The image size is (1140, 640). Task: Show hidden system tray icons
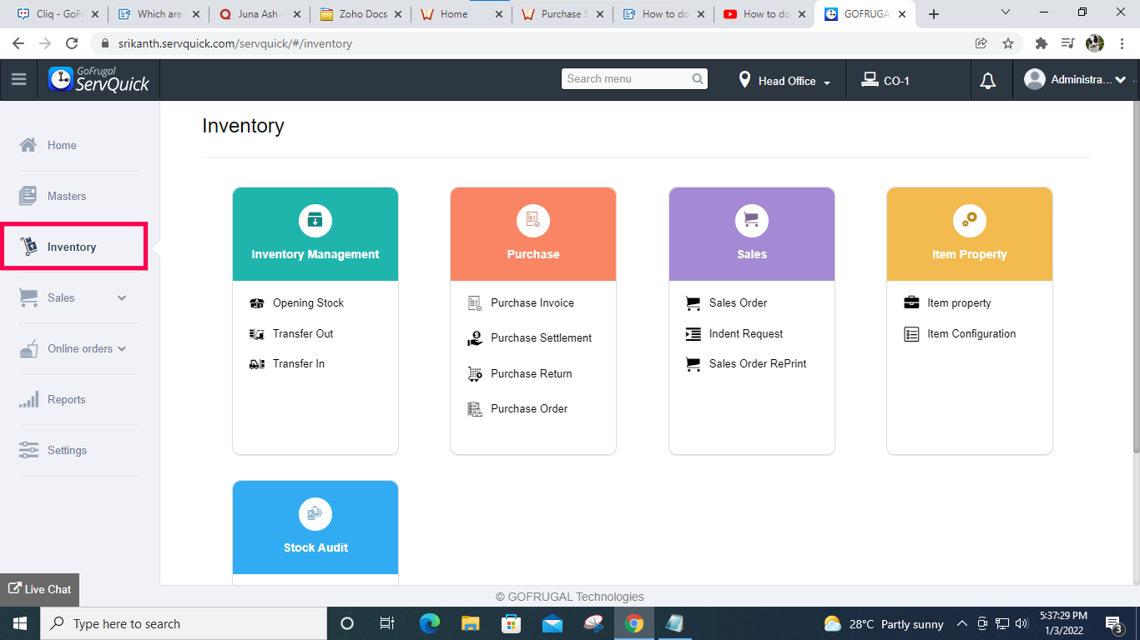coord(961,623)
